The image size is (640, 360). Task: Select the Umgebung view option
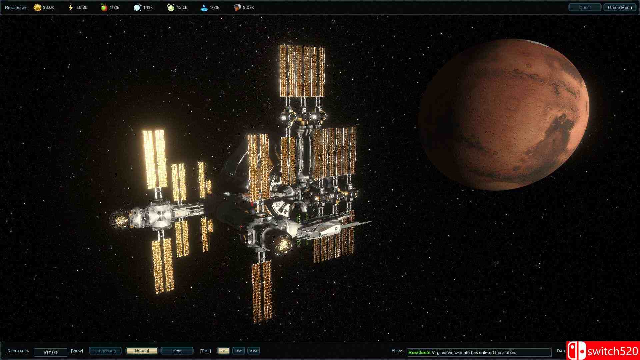point(105,351)
